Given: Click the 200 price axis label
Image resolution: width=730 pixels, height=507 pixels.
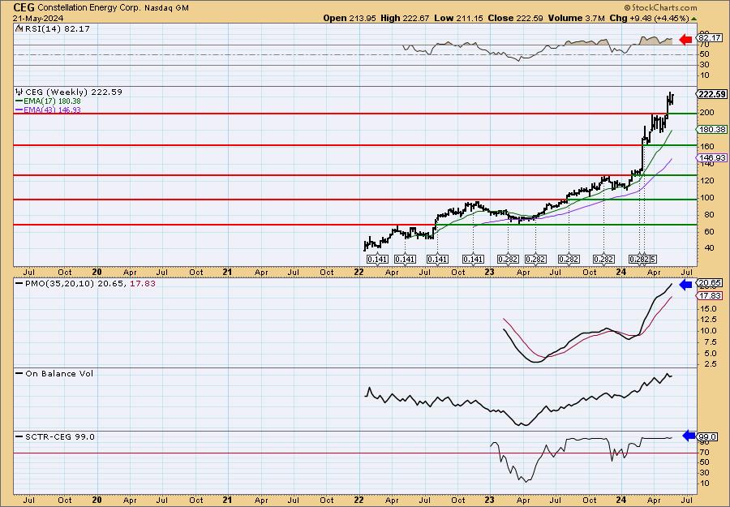Looking at the screenshot, I should [706, 112].
